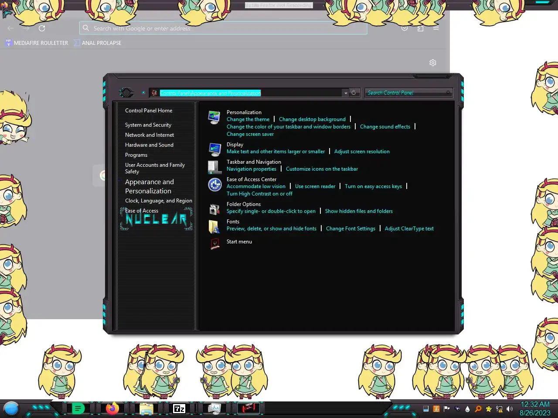The image size is (558, 418).
Task: Click the network tray icon
Action: point(499,409)
